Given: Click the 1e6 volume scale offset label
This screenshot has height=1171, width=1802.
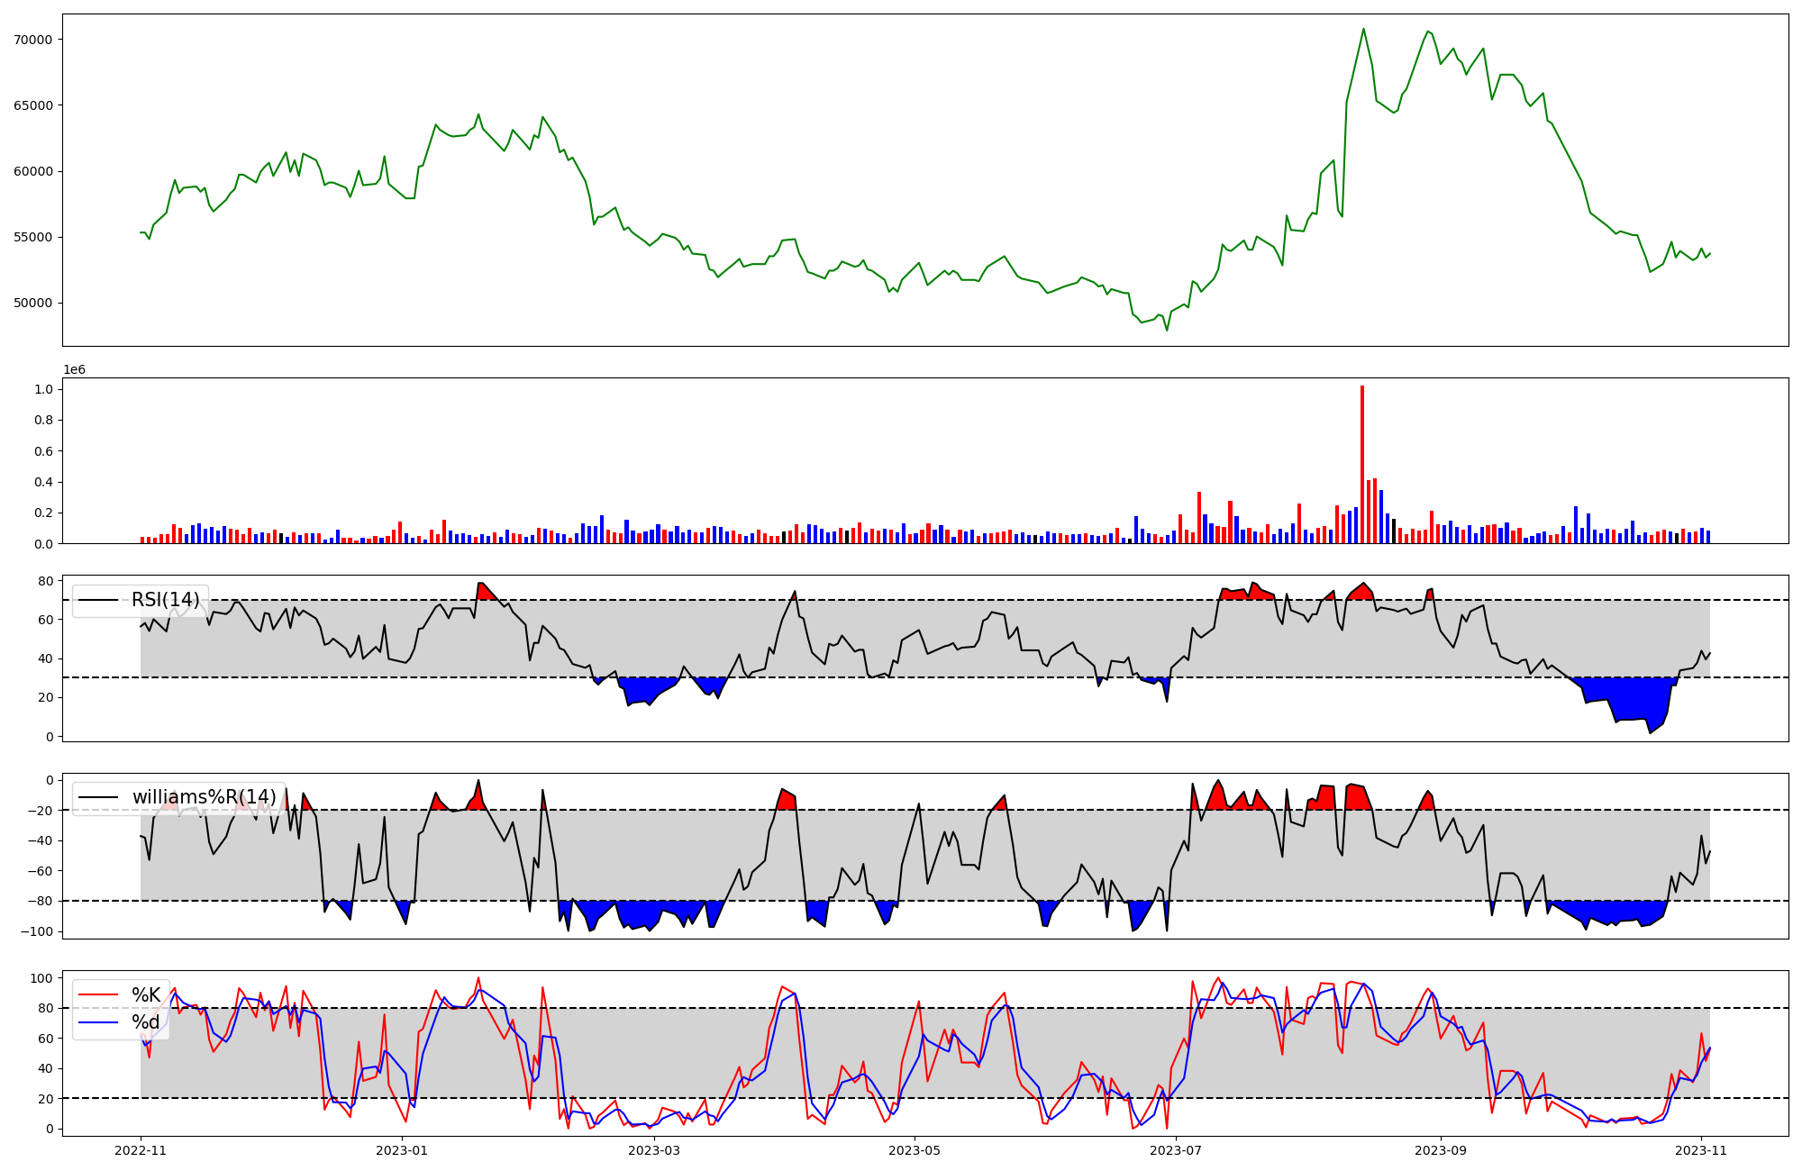Looking at the screenshot, I should coord(74,370).
